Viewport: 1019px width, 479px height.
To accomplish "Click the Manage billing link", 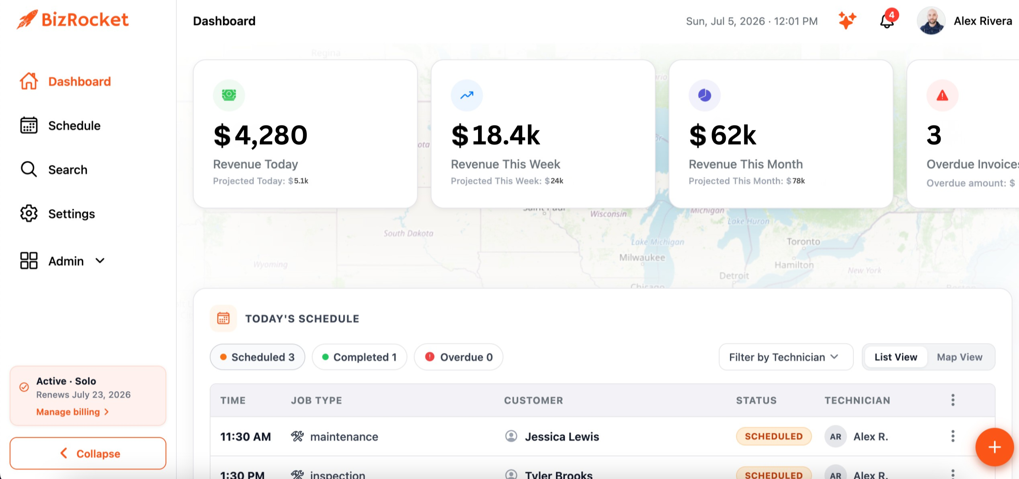I will point(72,412).
